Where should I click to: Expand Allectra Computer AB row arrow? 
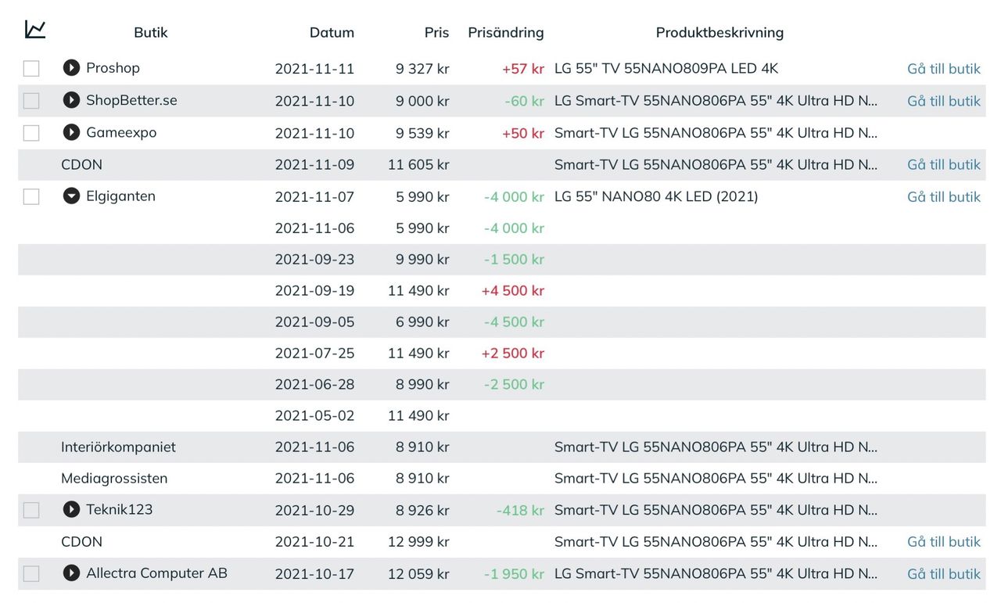pyautogui.click(x=71, y=573)
